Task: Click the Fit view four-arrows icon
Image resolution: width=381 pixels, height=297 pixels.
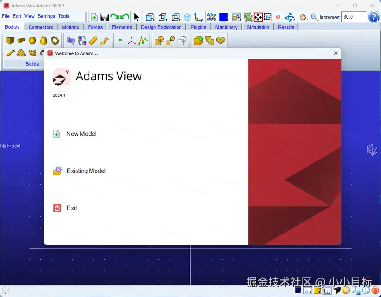Action: (x=258, y=17)
